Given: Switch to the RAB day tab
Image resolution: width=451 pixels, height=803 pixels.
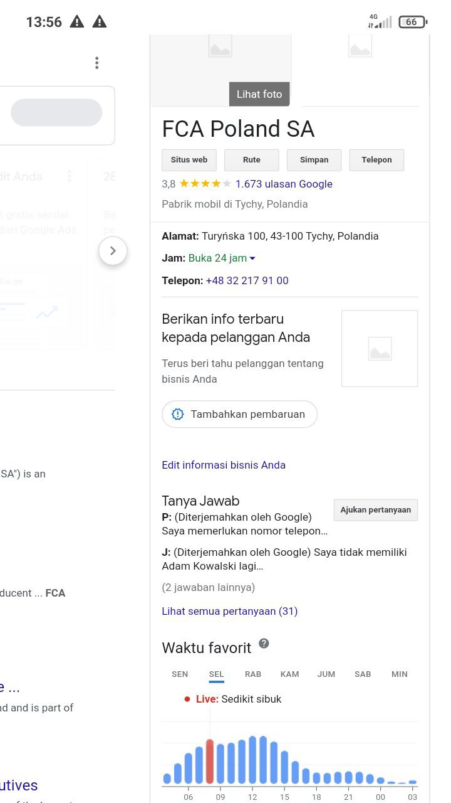Looking at the screenshot, I should (x=253, y=674).
